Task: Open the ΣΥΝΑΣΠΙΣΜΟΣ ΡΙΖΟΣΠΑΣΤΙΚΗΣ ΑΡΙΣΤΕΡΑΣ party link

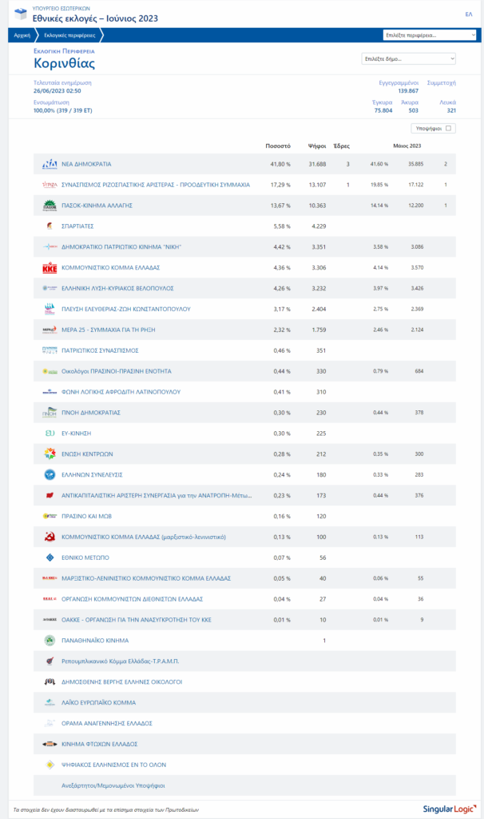Action: (x=155, y=185)
